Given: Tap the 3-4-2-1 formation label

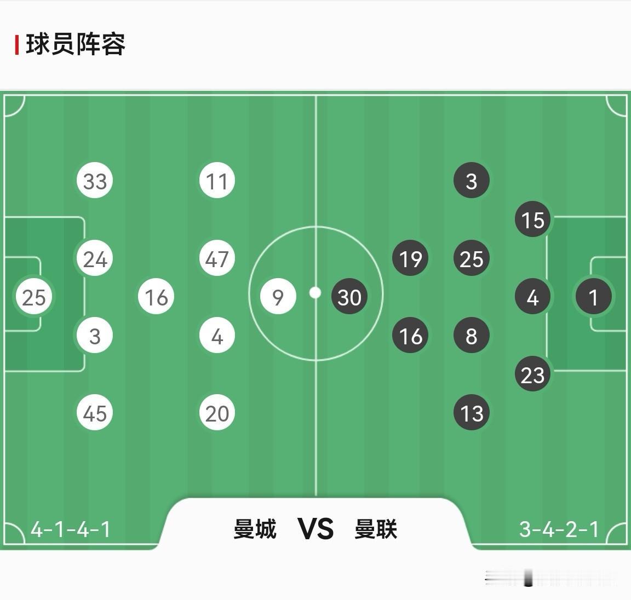Looking at the screenshot, I should (x=559, y=529).
